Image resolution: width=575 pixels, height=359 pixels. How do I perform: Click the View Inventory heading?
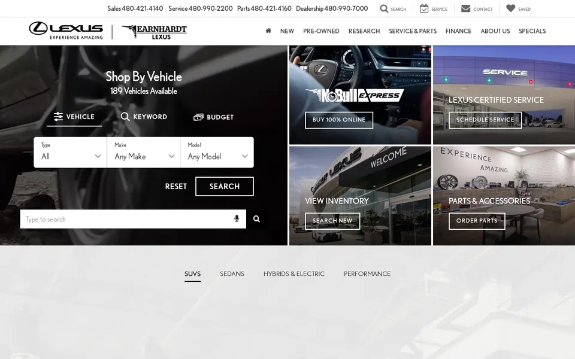pyautogui.click(x=337, y=201)
